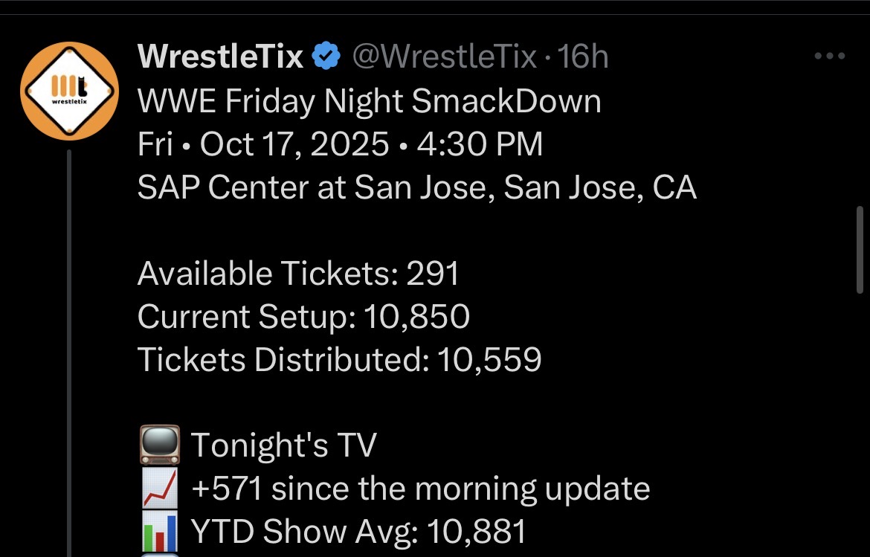Open the three-dot more options menu
The height and width of the screenshot is (557, 870).
click(x=829, y=57)
